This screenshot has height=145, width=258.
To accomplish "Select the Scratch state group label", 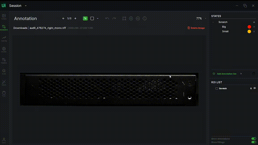I will click(x=223, y=22).
